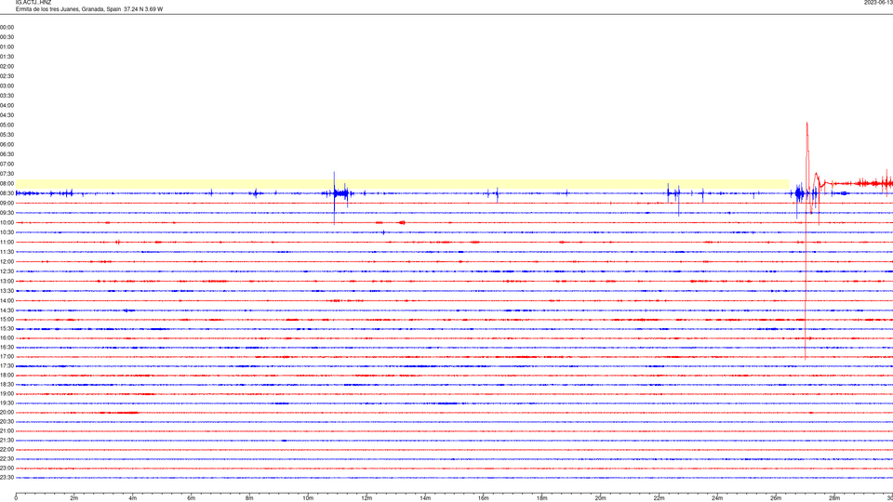Click the 2m tick label on minute axis

(74, 498)
